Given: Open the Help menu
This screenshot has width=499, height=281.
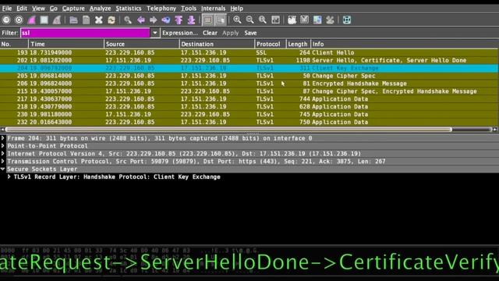Looking at the screenshot, I should coord(236,9).
